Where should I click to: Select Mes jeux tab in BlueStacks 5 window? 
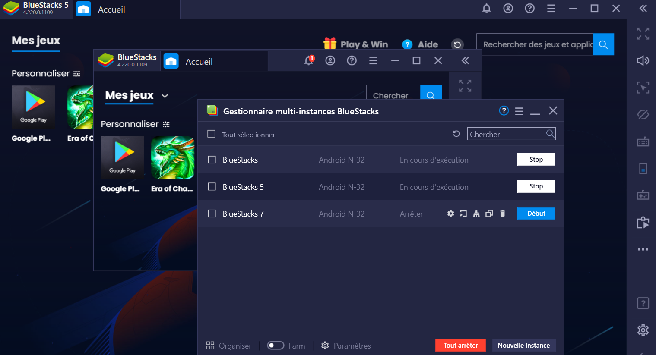(x=36, y=41)
